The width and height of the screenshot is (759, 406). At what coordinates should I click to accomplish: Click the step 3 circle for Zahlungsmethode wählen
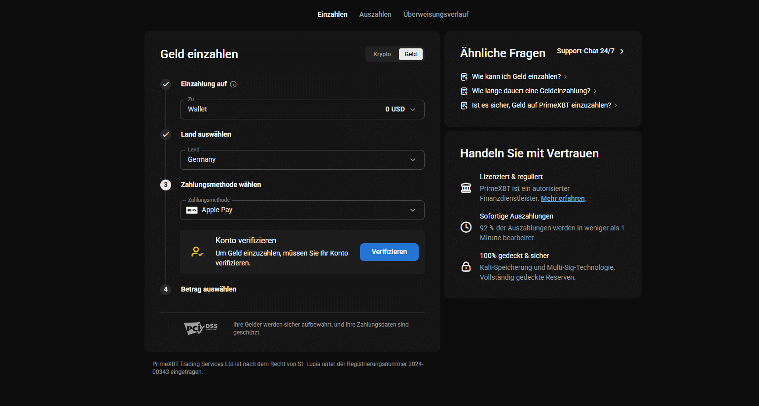pos(166,185)
